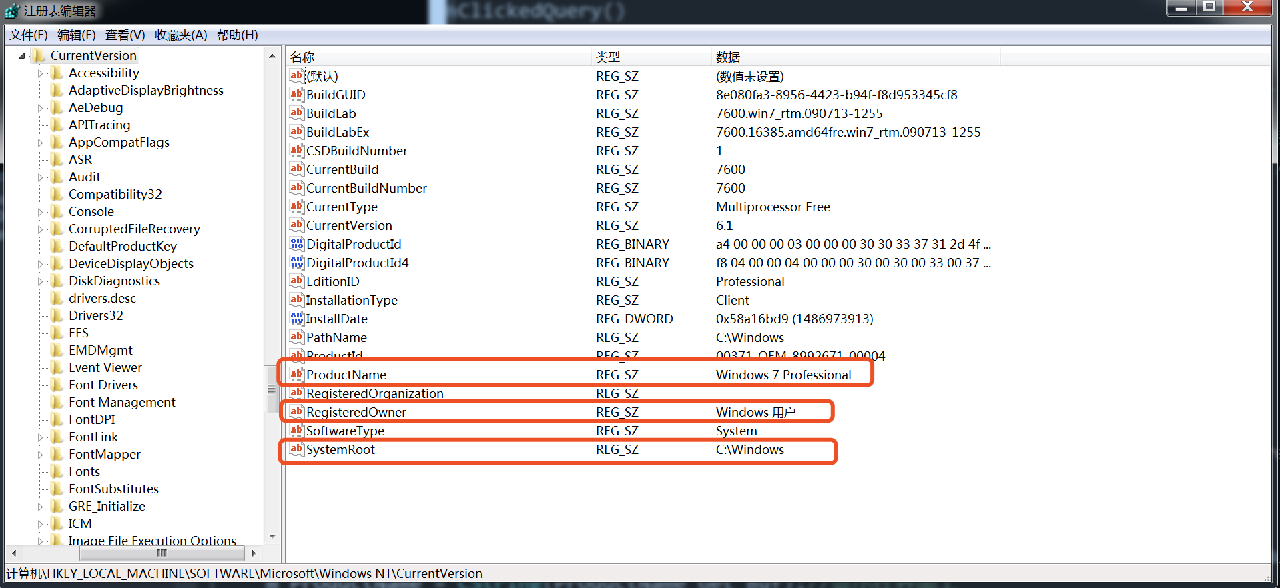This screenshot has height=588, width=1280.
Task: Expand the AeDebug tree node
Action: (x=40, y=108)
